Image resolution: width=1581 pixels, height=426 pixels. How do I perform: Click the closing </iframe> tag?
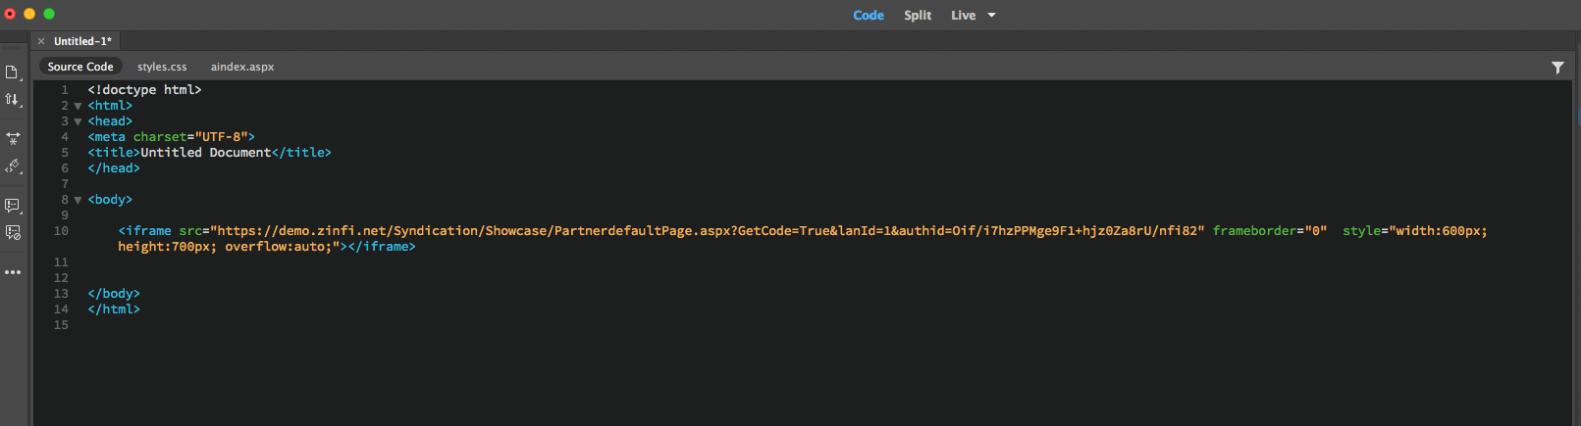click(382, 247)
